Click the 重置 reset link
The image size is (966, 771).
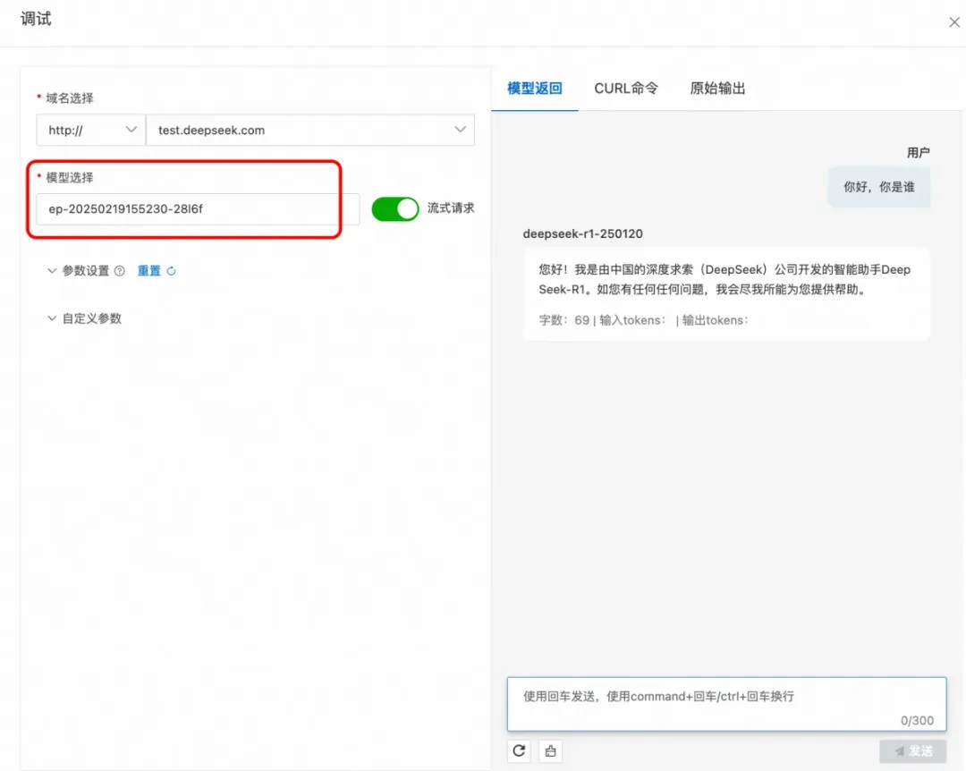(148, 270)
